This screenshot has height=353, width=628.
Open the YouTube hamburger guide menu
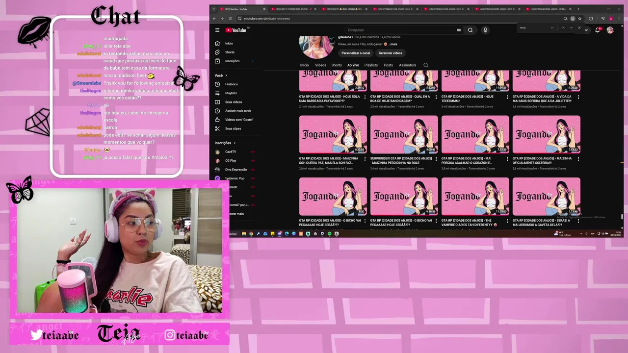(217, 30)
